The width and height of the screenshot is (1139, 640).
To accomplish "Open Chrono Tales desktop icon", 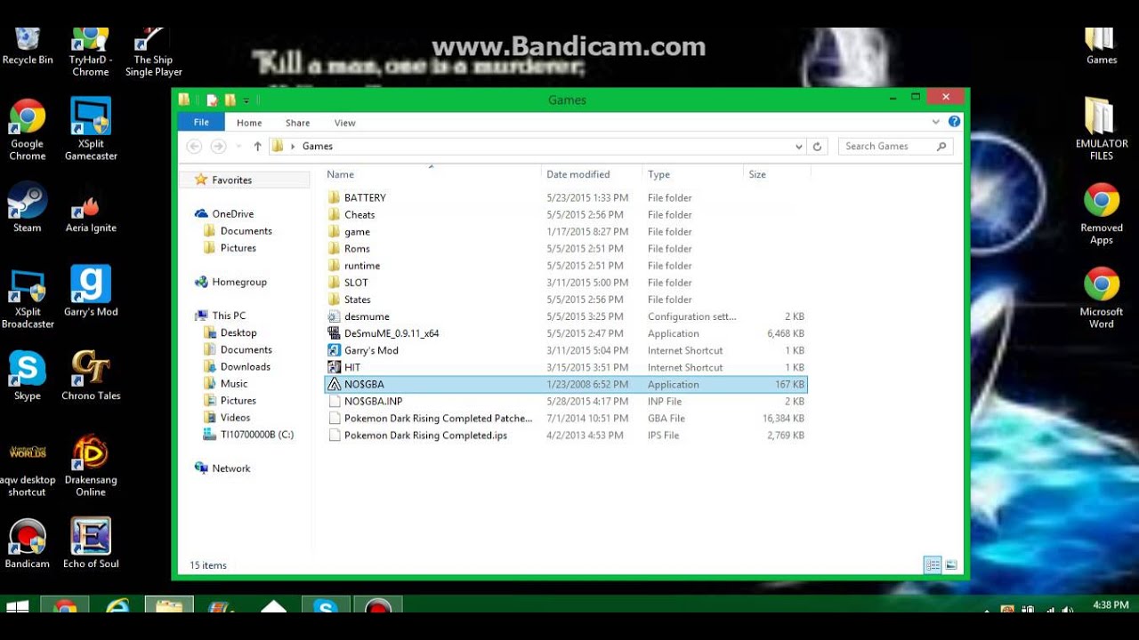I will click(91, 375).
